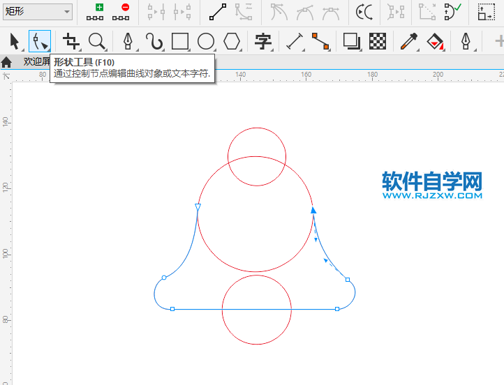Image resolution: width=504 pixels, height=385 pixels.
Task: Select the Polygon tool
Action: (x=232, y=41)
